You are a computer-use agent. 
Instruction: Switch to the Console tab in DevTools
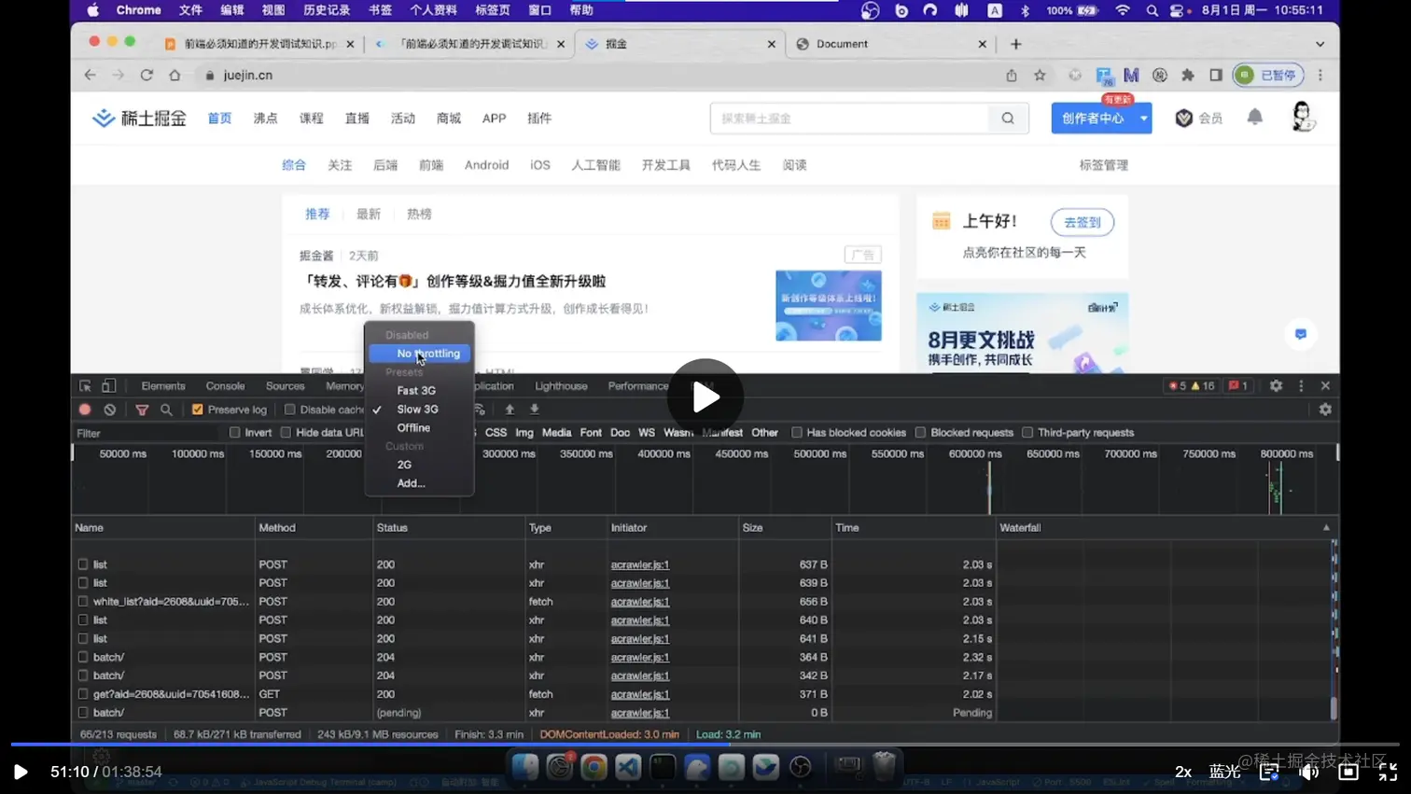(x=225, y=386)
